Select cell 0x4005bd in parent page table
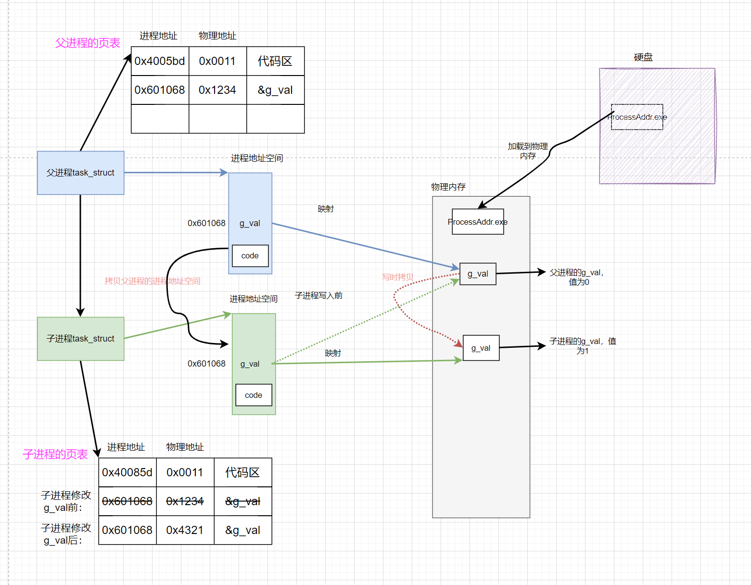The width and height of the screenshot is (751, 585). click(x=160, y=61)
